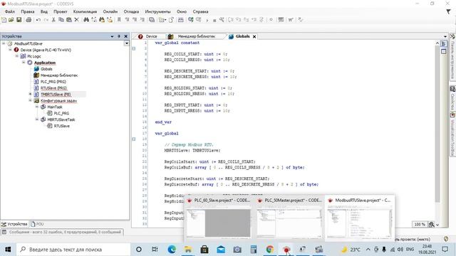The width and height of the screenshot is (456, 256).
Task: Open Microsoft Edge from the taskbar
Action: tap(172, 250)
